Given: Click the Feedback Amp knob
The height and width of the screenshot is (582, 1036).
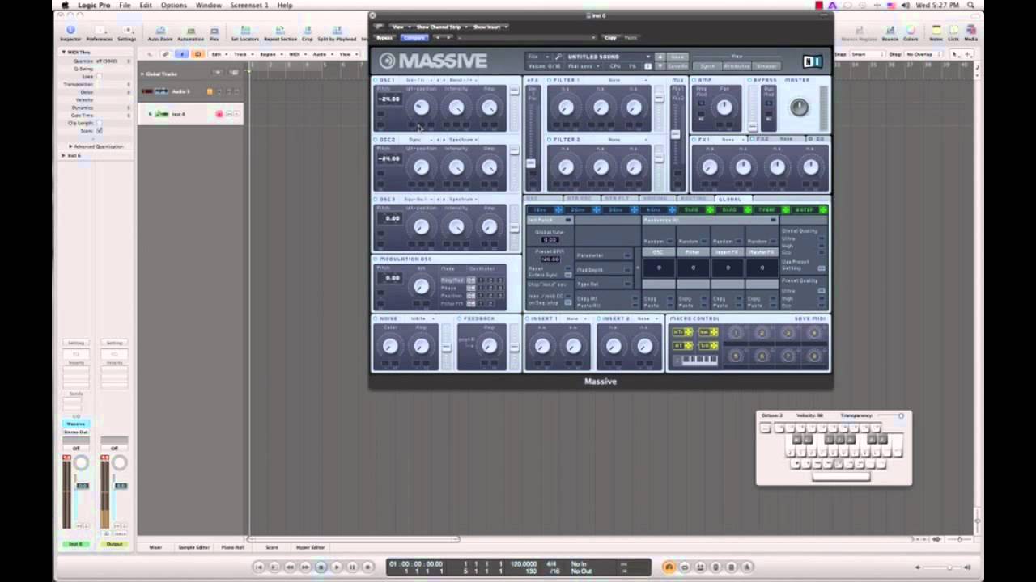Looking at the screenshot, I should click(x=489, y=346).
